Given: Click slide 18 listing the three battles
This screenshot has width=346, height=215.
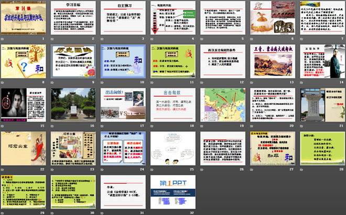Looking at the screenshot, I should [x=172, y=104].
